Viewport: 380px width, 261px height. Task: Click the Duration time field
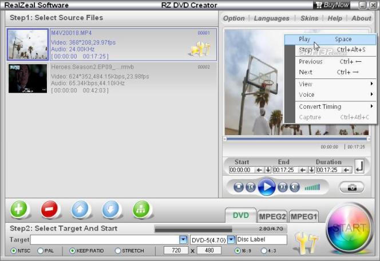(330, 170)
